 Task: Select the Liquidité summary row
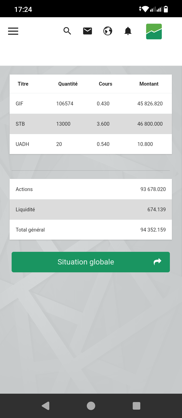(x=90, y=210)
